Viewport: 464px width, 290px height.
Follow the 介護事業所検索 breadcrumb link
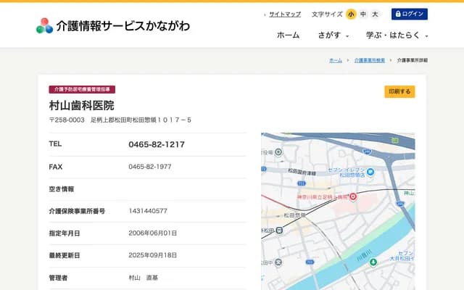point(370,60)
